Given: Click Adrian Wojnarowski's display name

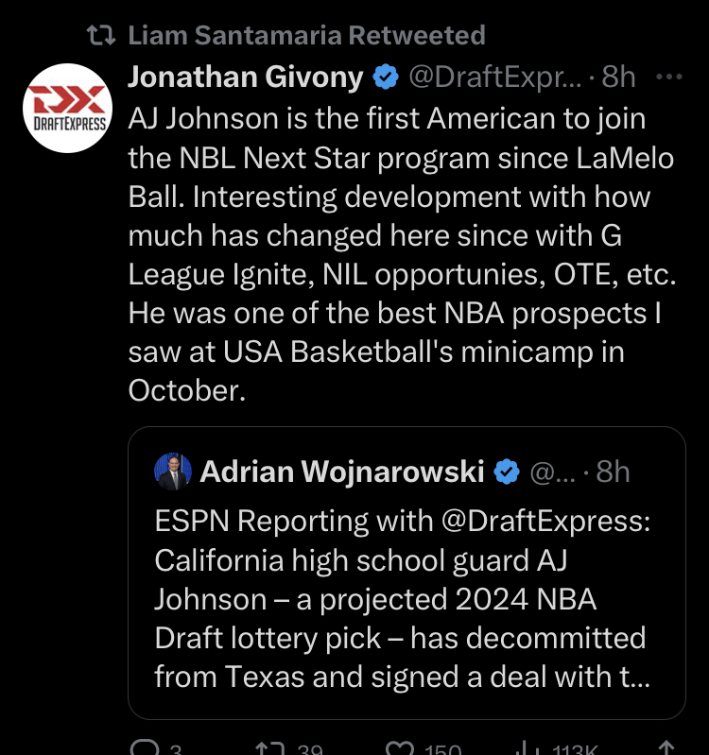Looking at the screenshot, I should (342, 472).
